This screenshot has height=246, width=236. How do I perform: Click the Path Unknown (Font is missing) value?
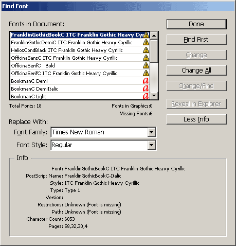tap(93, 212)
